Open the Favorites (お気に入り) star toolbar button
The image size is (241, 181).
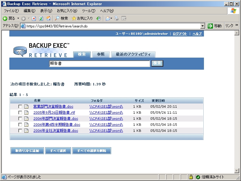coord(82,18)
